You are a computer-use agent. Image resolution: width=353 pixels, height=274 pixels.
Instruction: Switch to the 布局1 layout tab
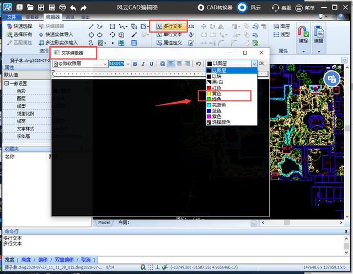(x=124, y=223)
